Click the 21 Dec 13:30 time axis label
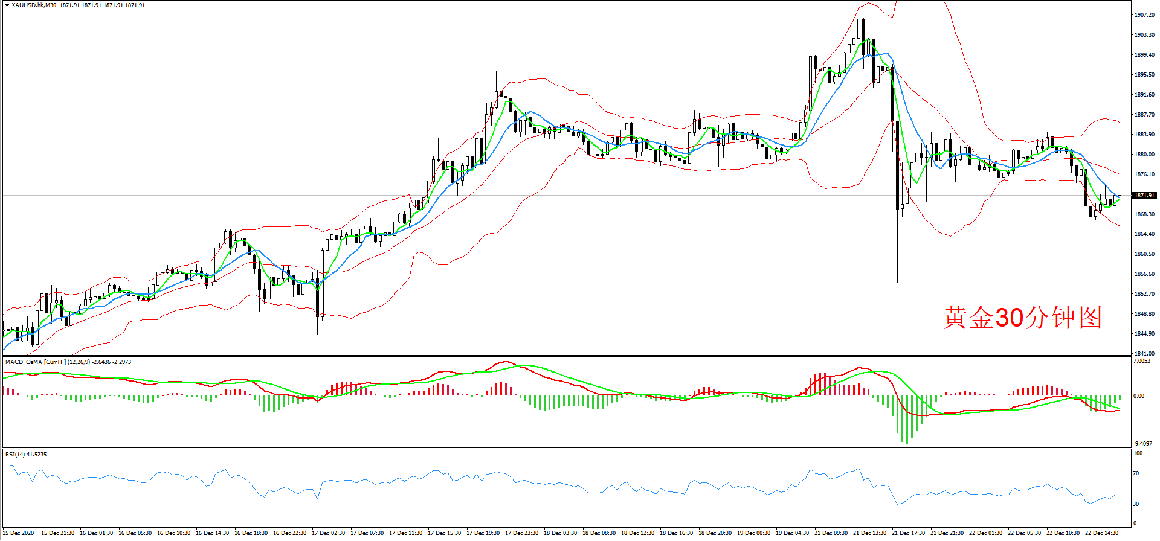Viewport: 1160px width, 541px height. [x=869, y=533]
